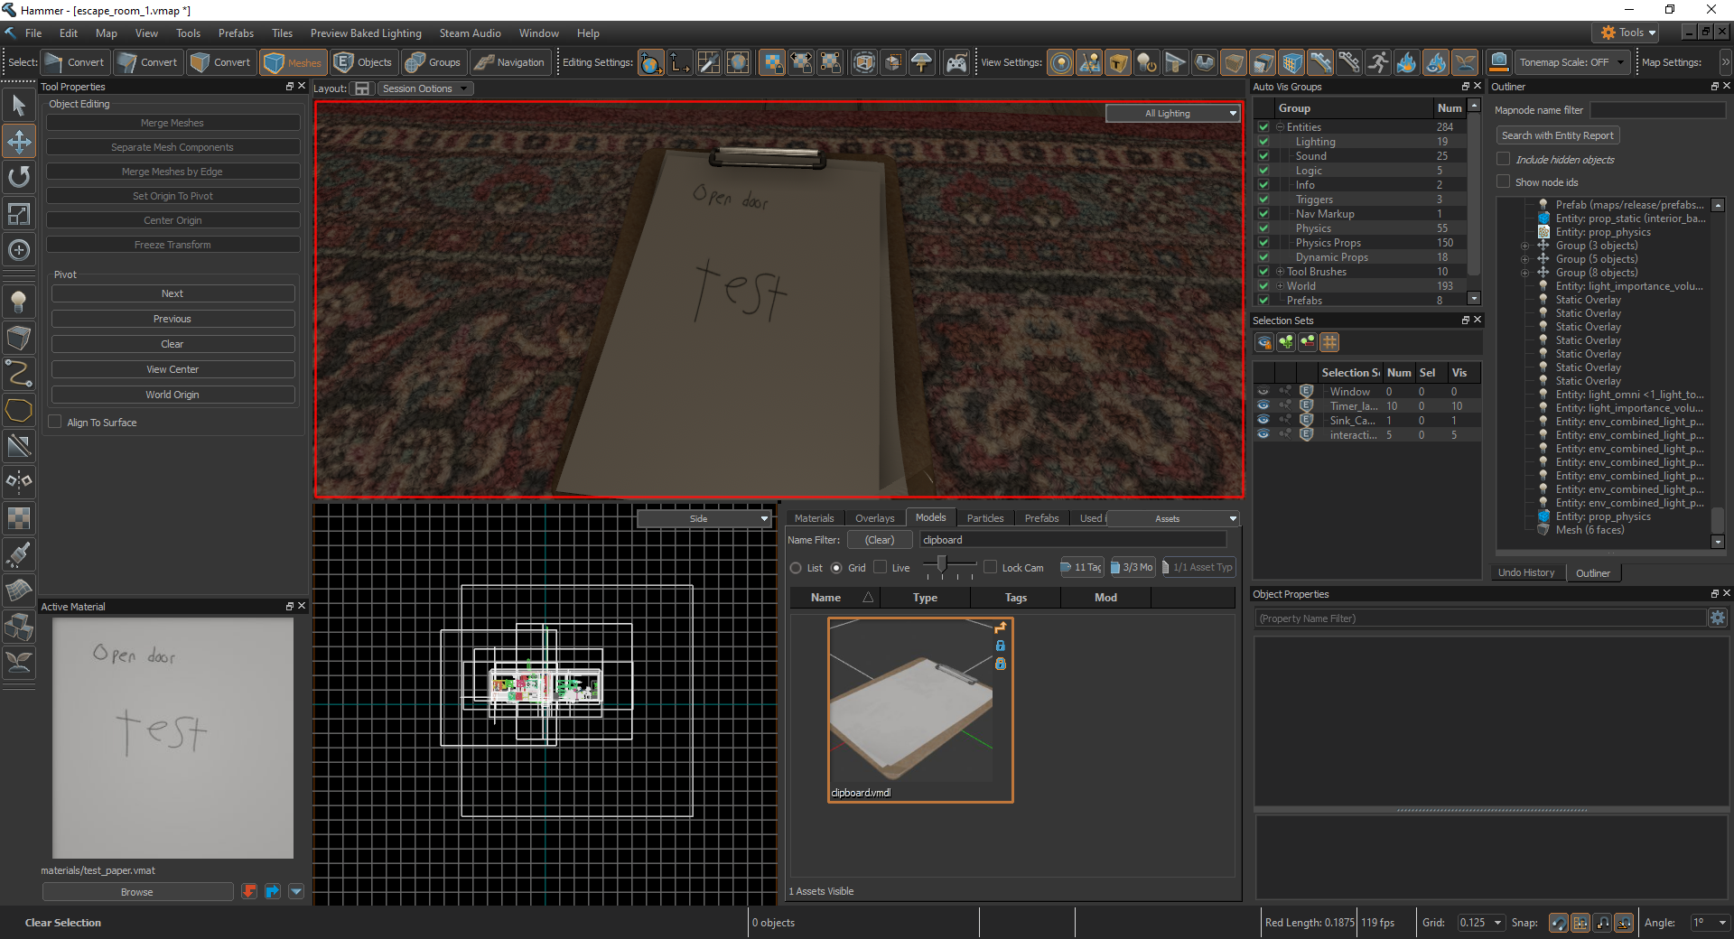Select the Paint brush tool
This screenshot has height=939, width=1734.
tap(19, 553)
